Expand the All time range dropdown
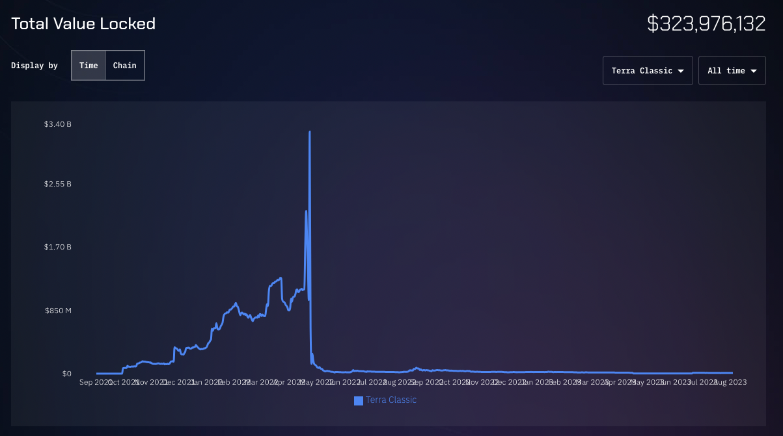Viewport: 783px width, 436px height. 732,71
